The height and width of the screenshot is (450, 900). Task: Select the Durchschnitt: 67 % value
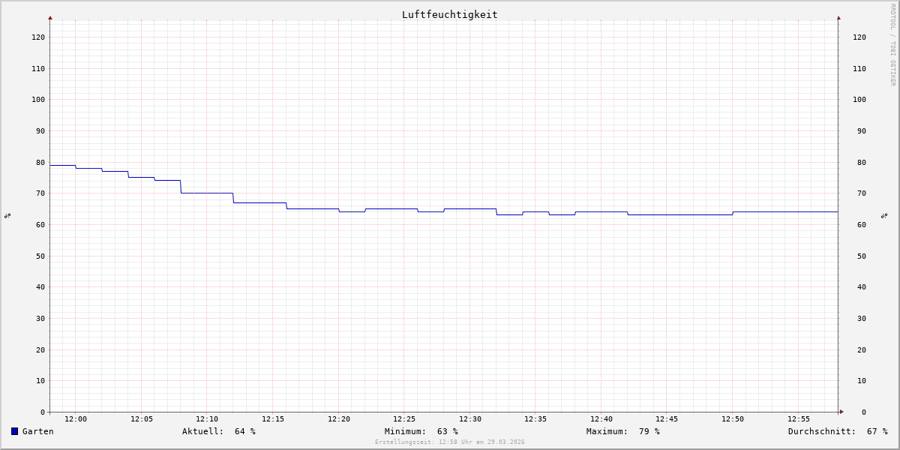coord(838,431)
